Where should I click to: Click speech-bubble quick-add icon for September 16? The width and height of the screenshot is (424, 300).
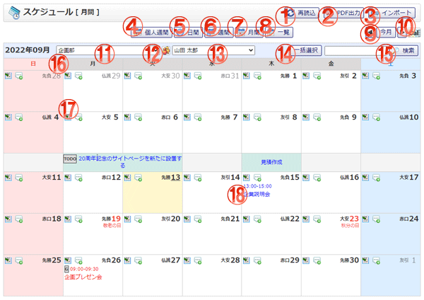click(317, 178)
